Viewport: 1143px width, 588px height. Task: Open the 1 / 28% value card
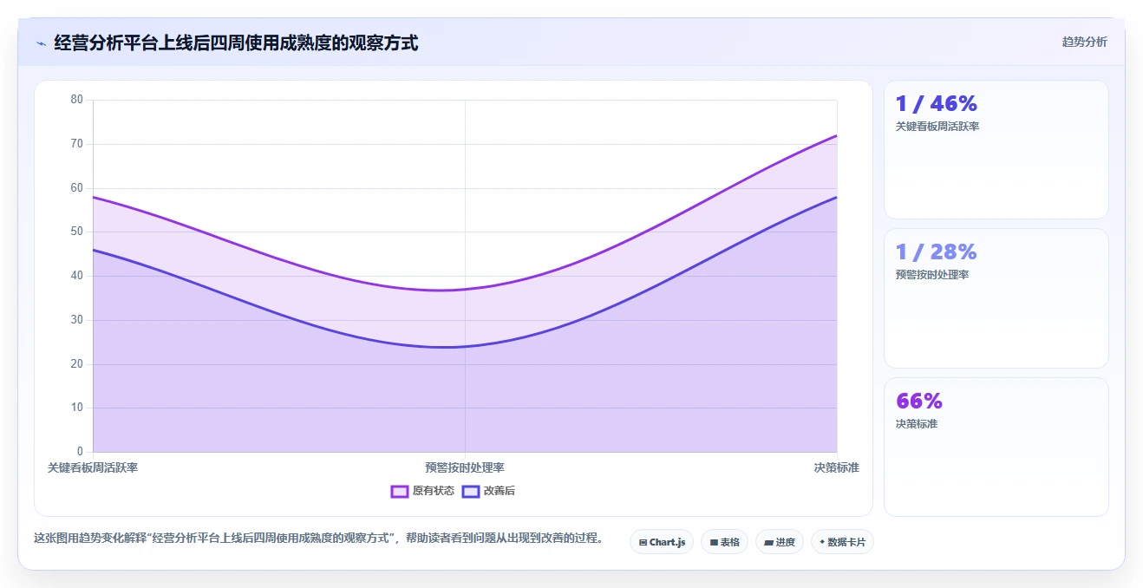996,298
